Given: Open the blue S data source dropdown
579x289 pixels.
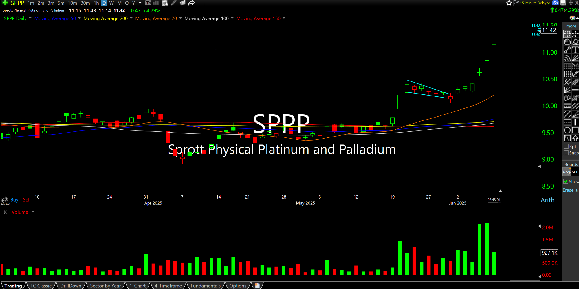Looking at the screenshot, I should pos(555,3).
